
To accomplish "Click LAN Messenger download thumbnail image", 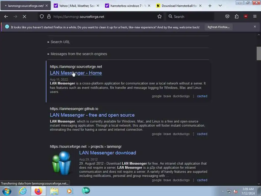I will (62, 163).
